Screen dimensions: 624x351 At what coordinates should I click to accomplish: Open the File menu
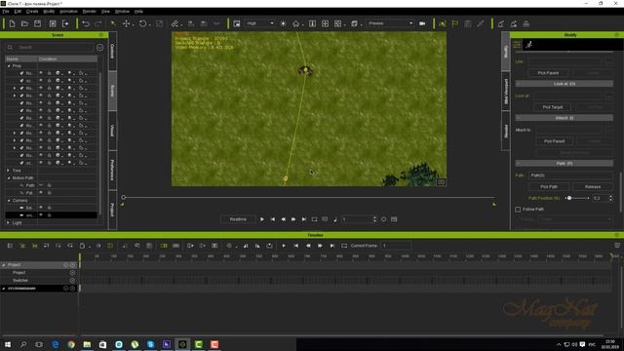pos(6,12)
